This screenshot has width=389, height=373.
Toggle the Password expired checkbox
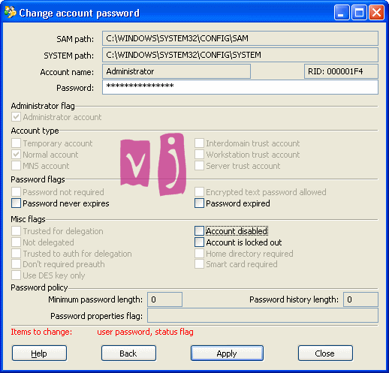coord(199,203)
